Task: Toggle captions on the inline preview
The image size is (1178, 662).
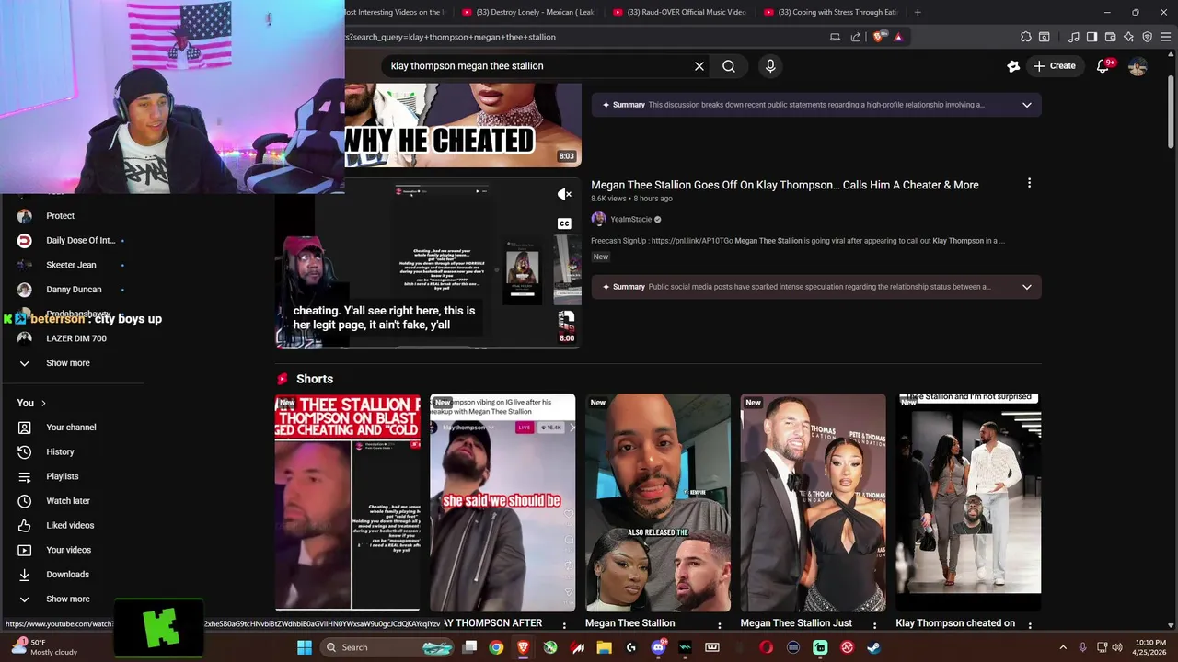Action: point(565,223)
